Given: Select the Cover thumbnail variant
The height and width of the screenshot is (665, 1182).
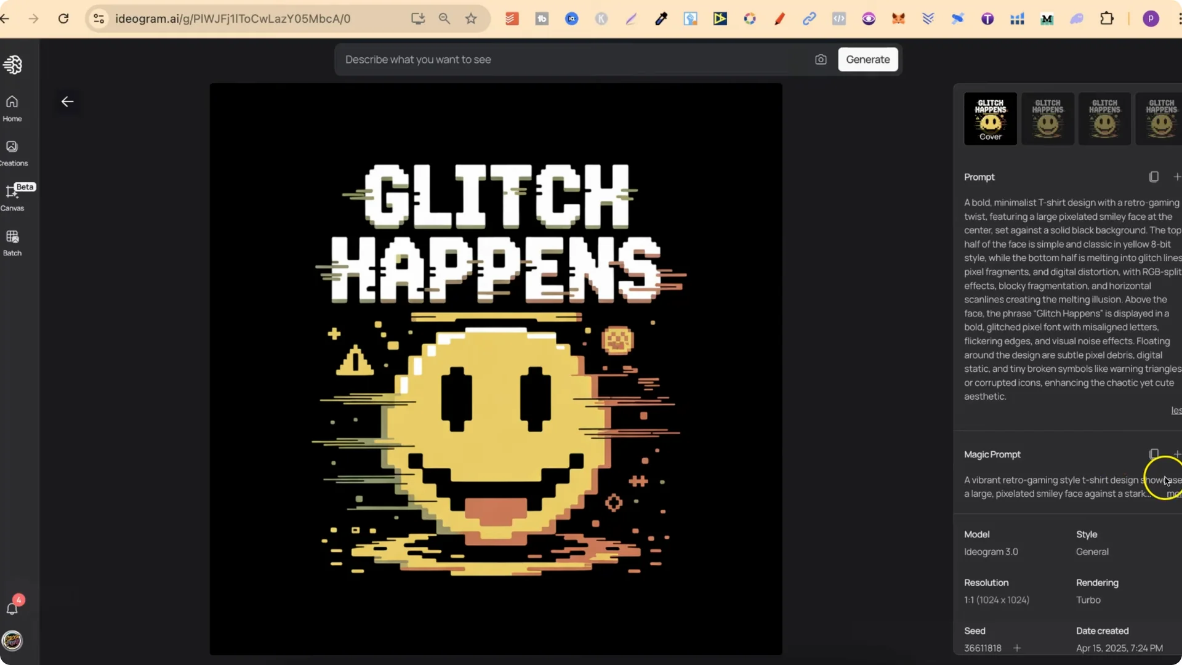Looking at the screenshot, I should coord(991,119).
